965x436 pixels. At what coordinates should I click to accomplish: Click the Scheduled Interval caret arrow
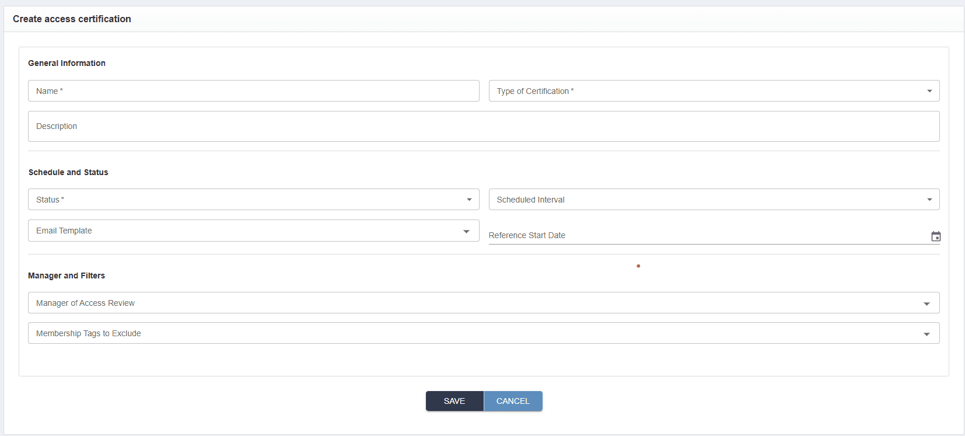tap(929, 200)
